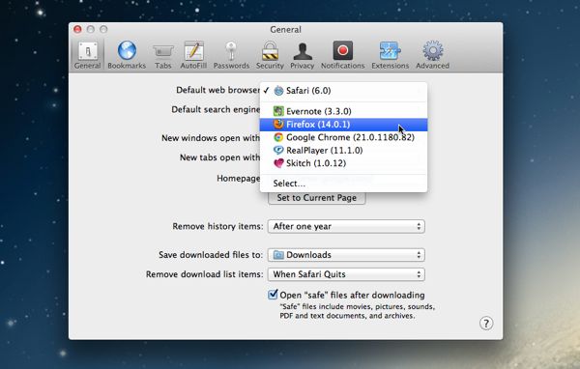Open the Save downloaded files to dropdown
This screenshot has width=580, height=369.
(x=346, y=255)
